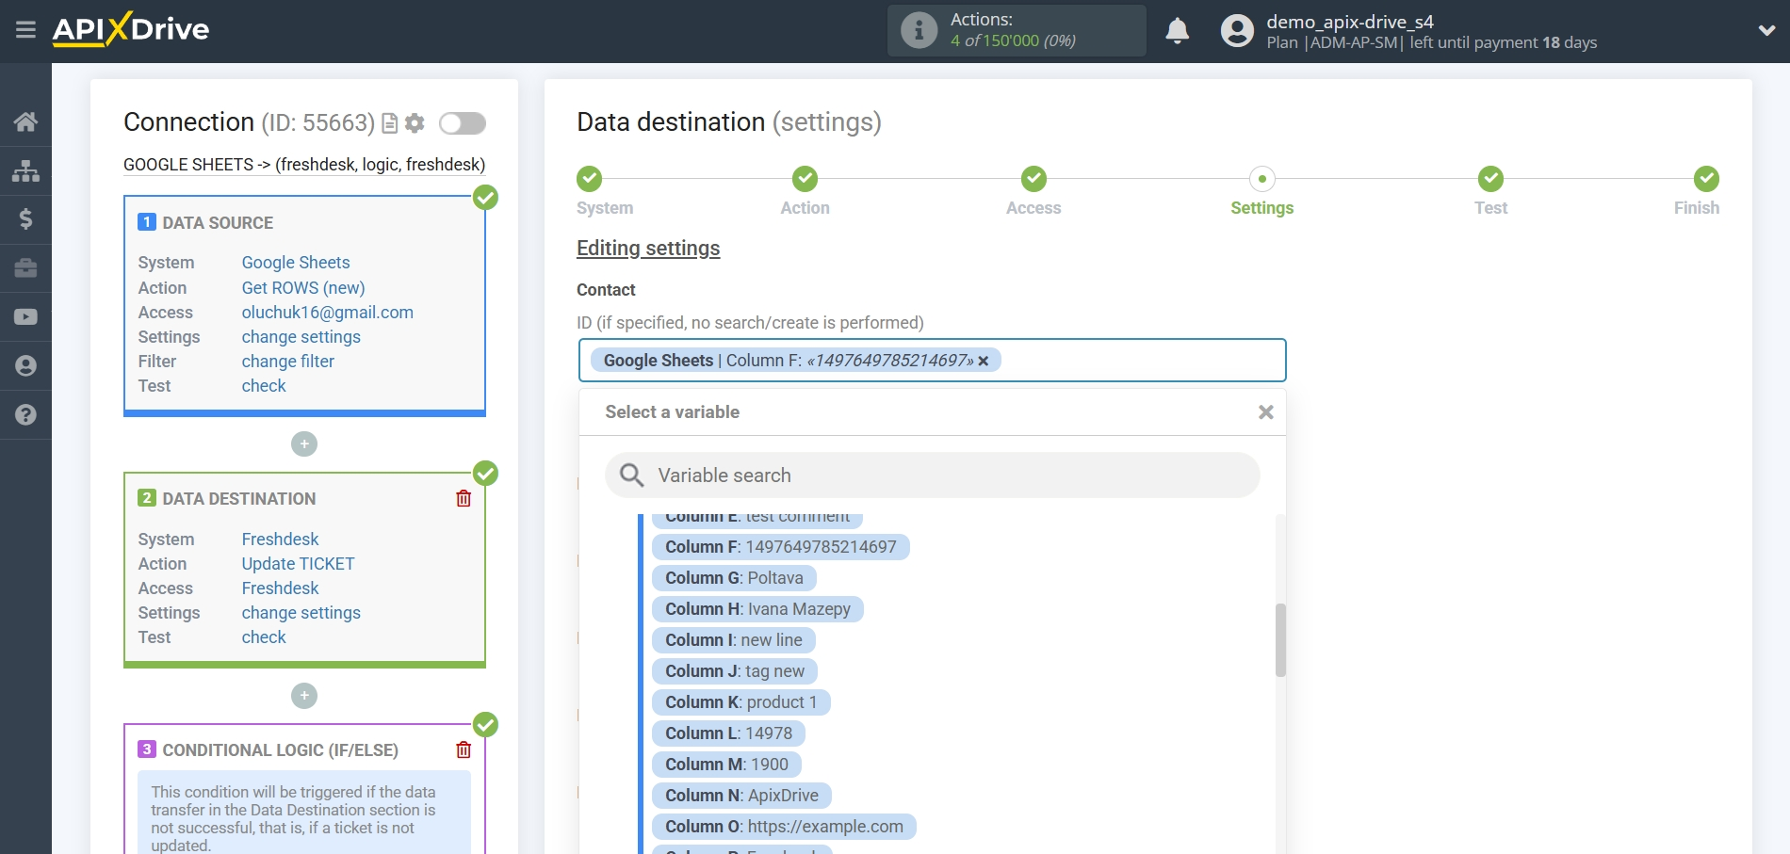
Task: Close the Select a variable panel
Action: point(1266,412)
